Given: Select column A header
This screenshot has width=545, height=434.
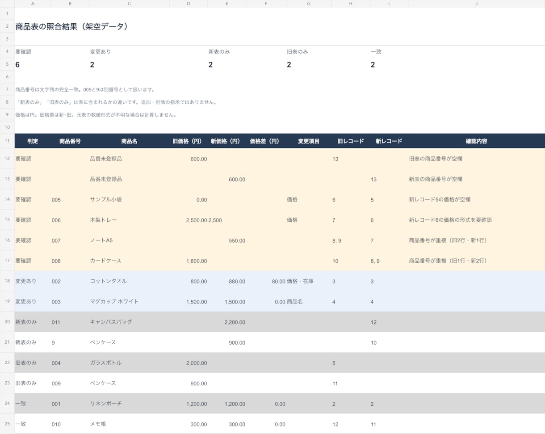Looking at the screenshot, I should (33, 4).
